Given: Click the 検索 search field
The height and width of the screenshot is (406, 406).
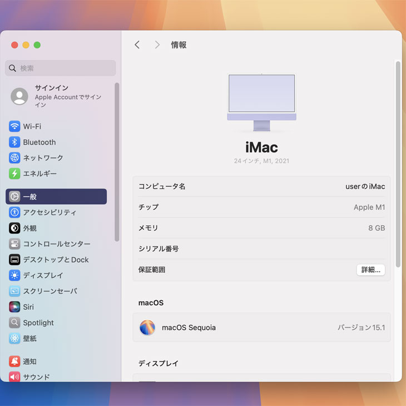Looking at the screenshot, I should pos(60,68).
